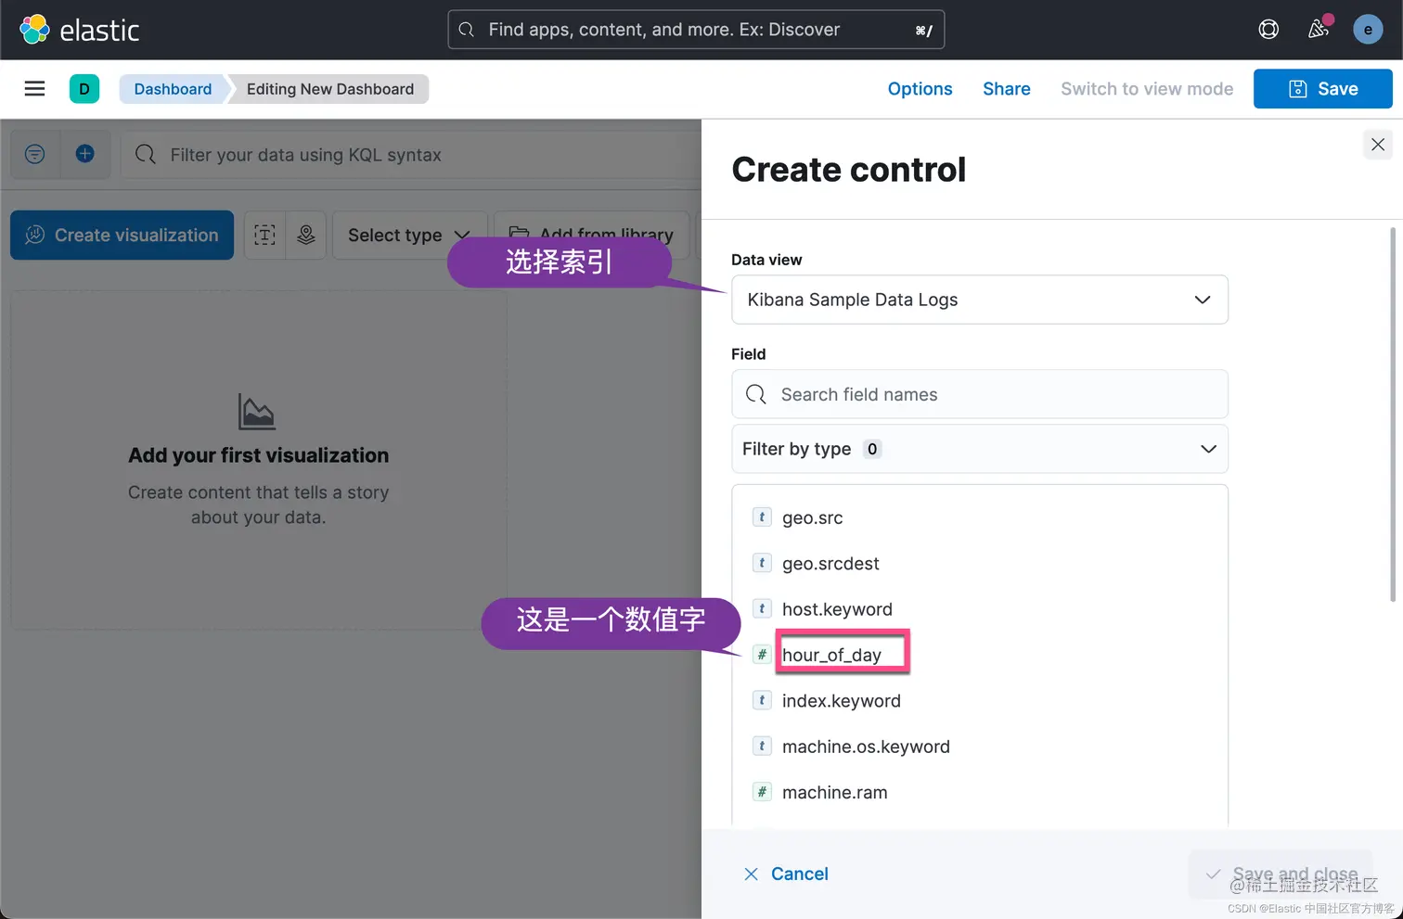1403x919 pixels.
Task: Click the Save and close button
Action: [1281, 874]
